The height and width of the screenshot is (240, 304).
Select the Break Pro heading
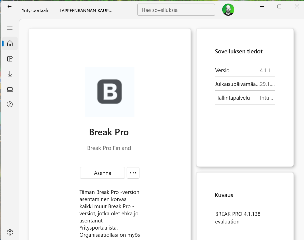click(x=109, y=132)
